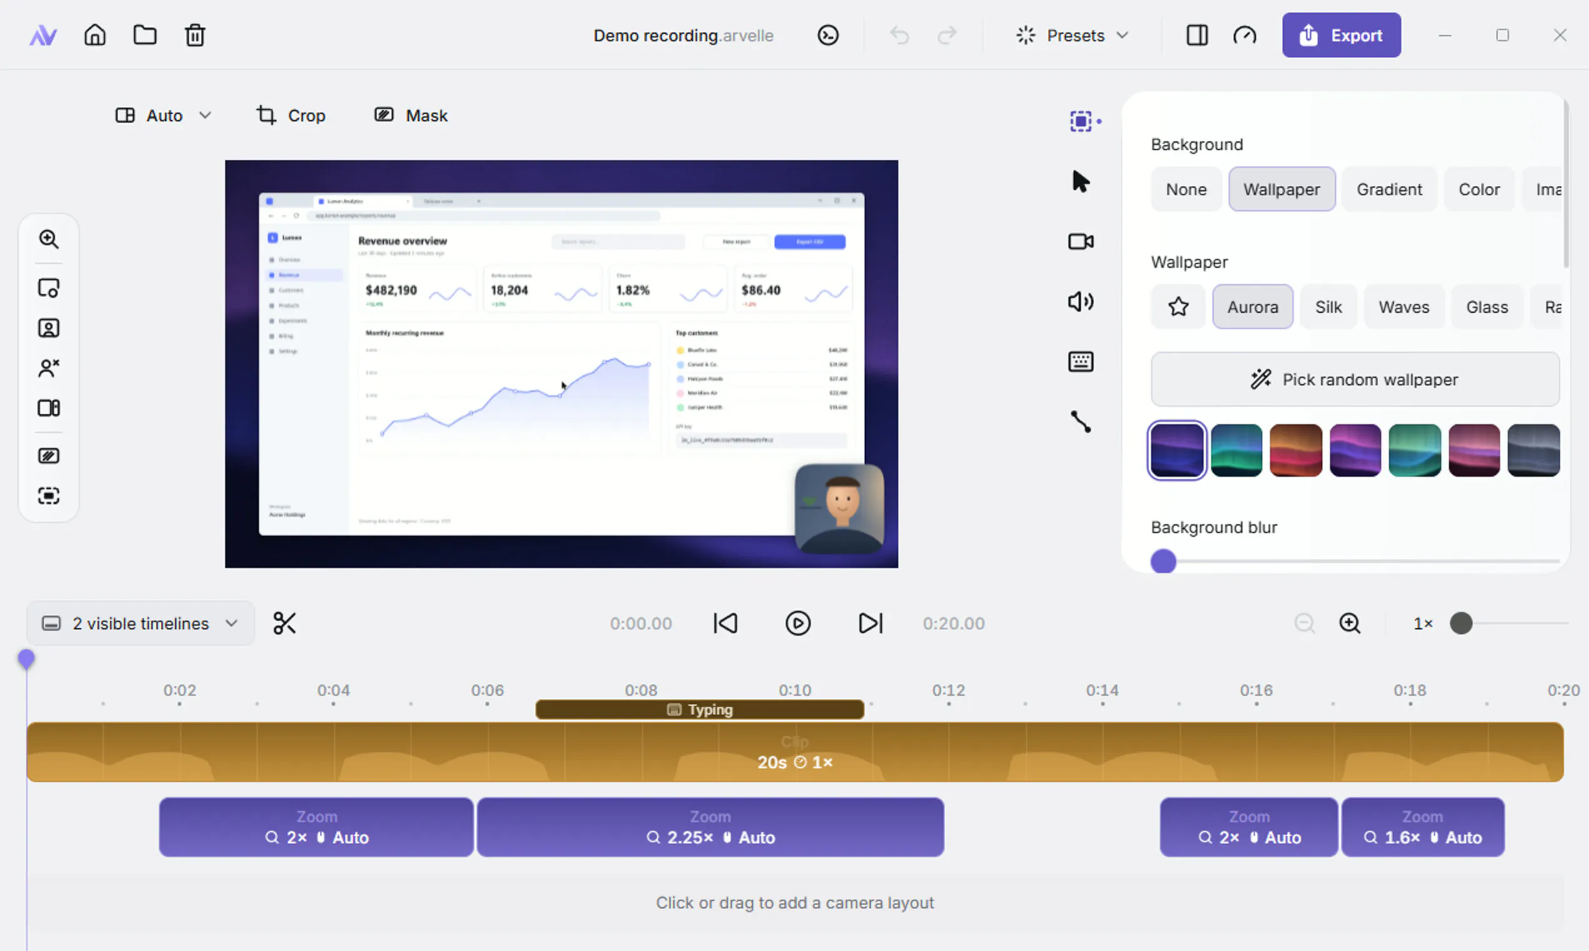Pick the orange red aurora wallpaper thumbnail
The image size is (1589, 951).
point(1296,450)
